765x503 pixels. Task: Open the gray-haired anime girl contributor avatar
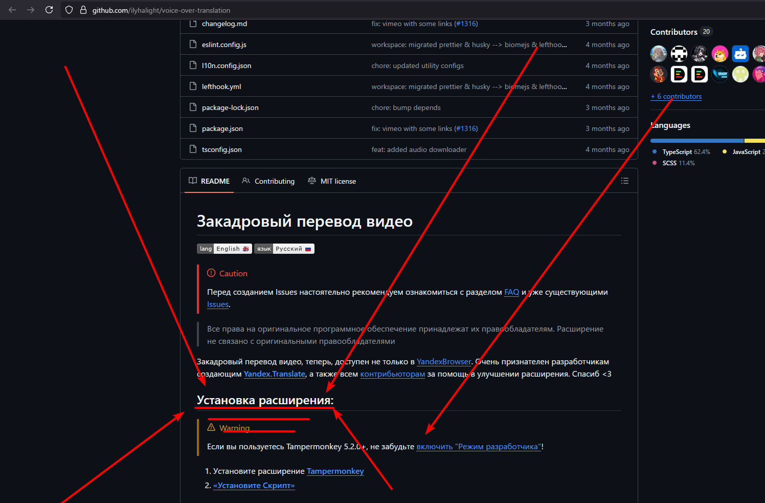[x=659, y=53]
